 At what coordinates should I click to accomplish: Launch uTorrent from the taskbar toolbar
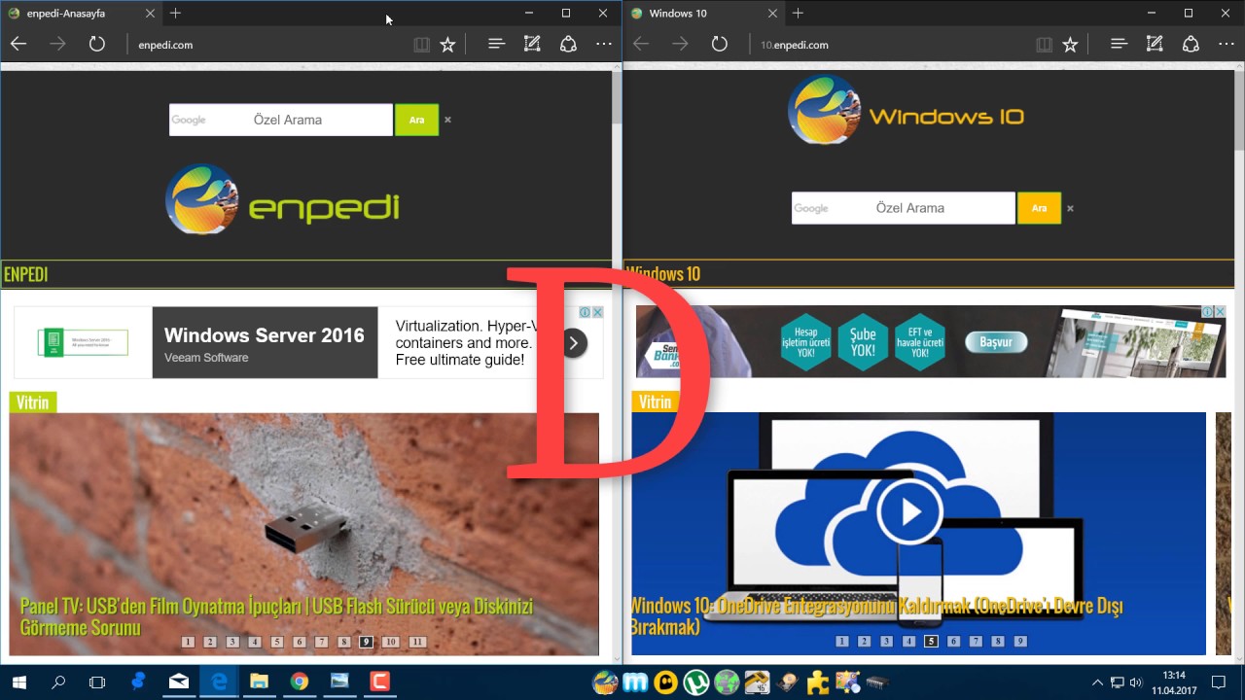coord(695,682)
